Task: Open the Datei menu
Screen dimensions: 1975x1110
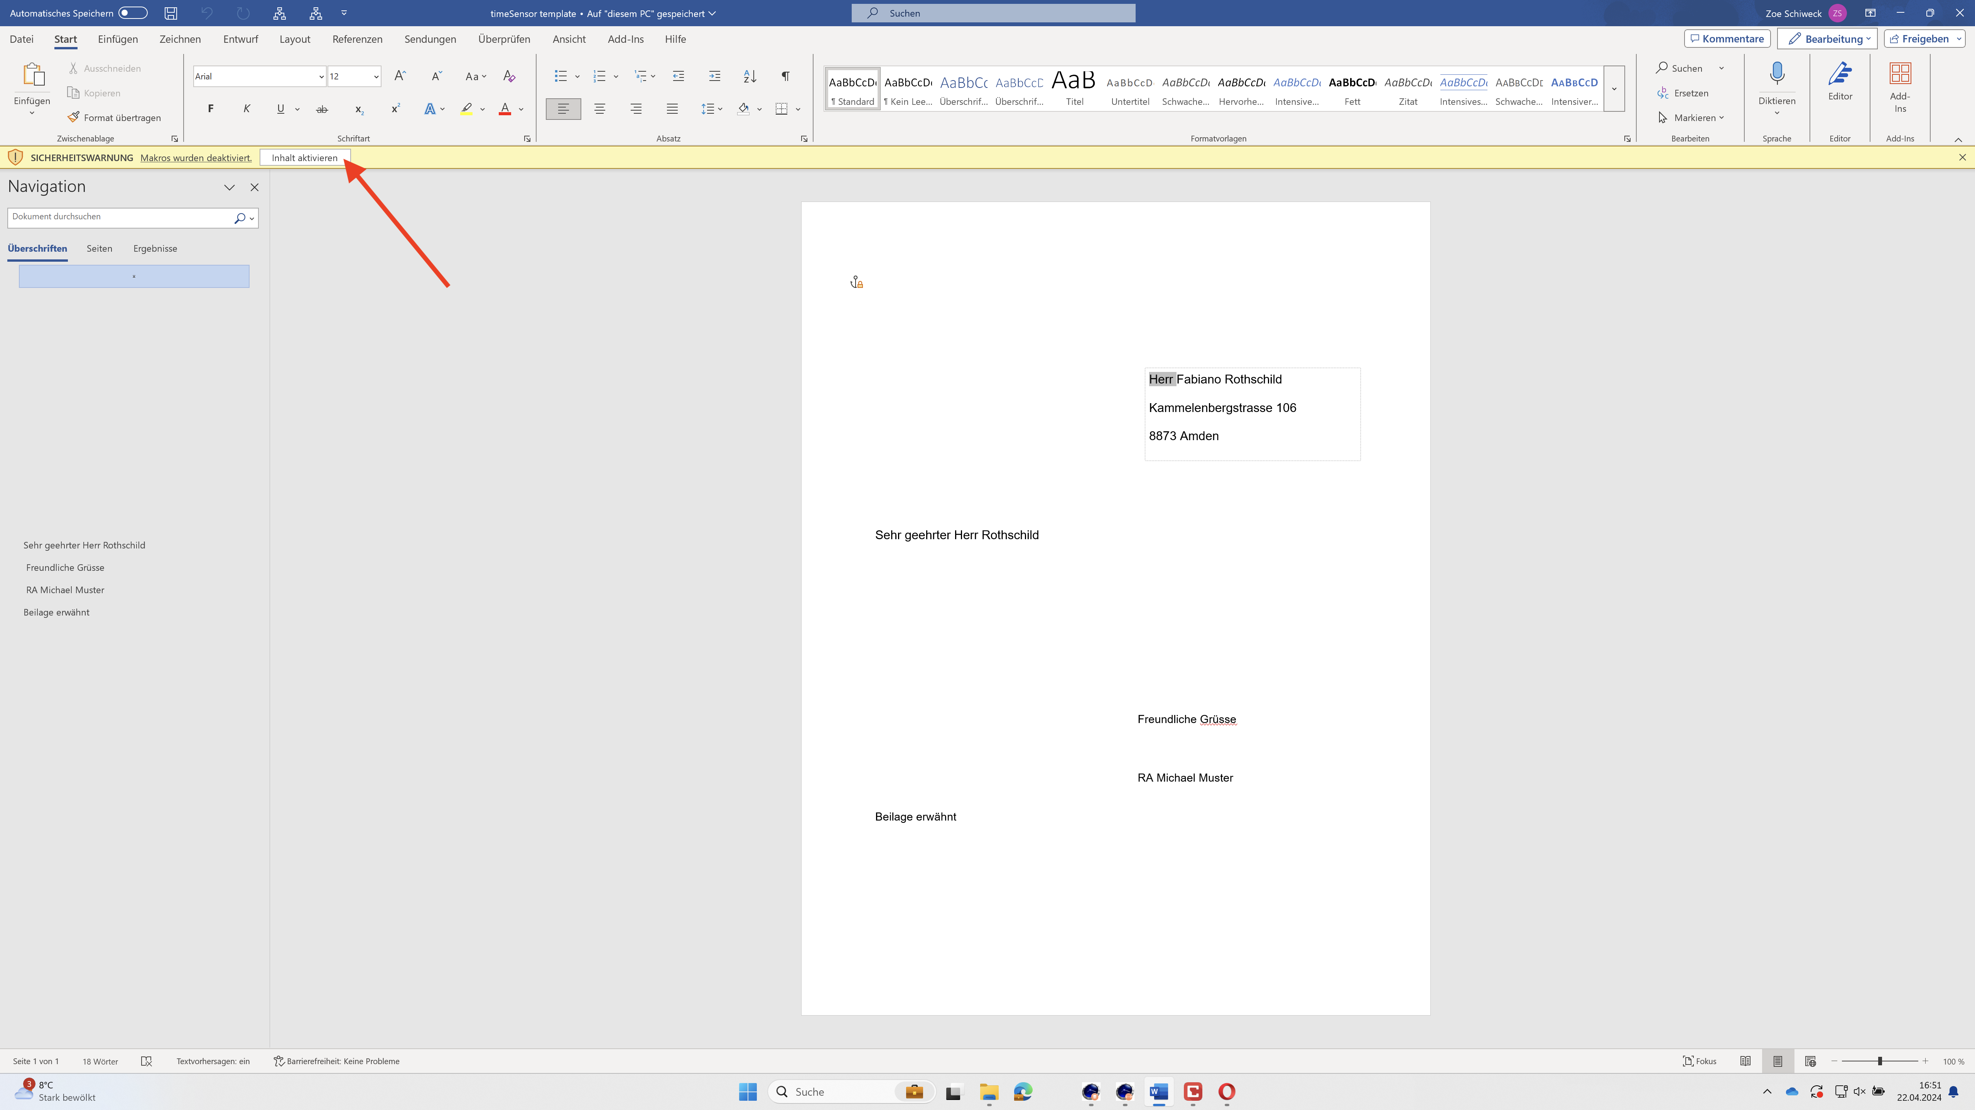Action: coord(22,39)
